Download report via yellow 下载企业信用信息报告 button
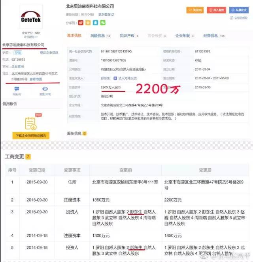The width and height of the screenshot is (253, 262). pyautogui.click(x=31, y=135)
